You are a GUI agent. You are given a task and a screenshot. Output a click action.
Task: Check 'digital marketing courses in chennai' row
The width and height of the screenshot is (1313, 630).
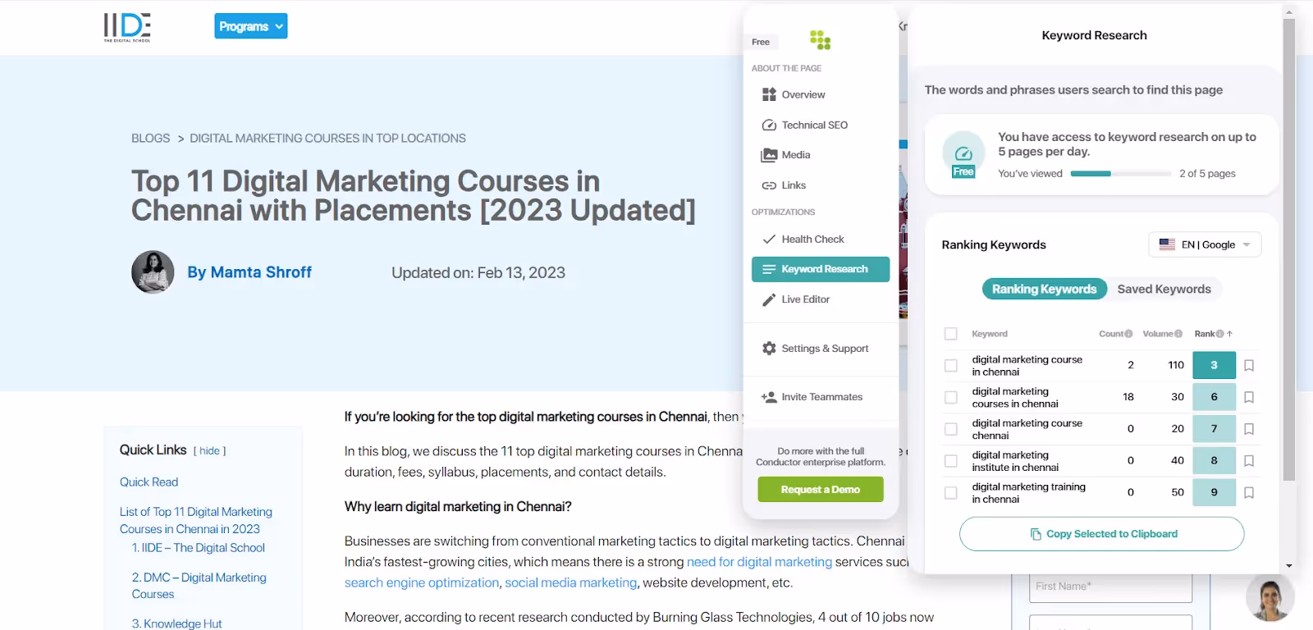(x=950, y=398)
